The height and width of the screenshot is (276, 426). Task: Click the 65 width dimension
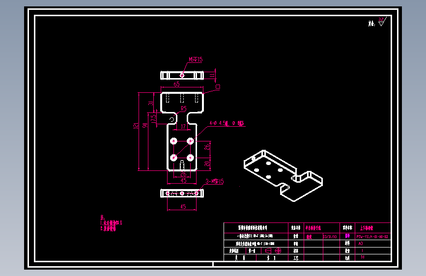[176, 84]
